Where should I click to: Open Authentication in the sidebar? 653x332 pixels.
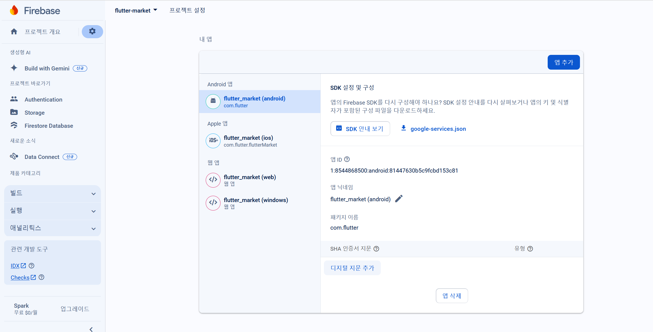pos(43,100)
